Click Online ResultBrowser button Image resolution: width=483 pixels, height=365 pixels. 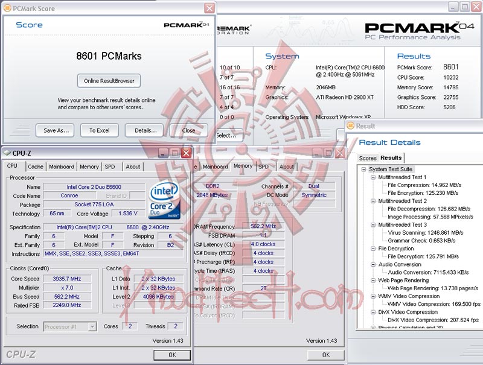click(x=109, y=81)
